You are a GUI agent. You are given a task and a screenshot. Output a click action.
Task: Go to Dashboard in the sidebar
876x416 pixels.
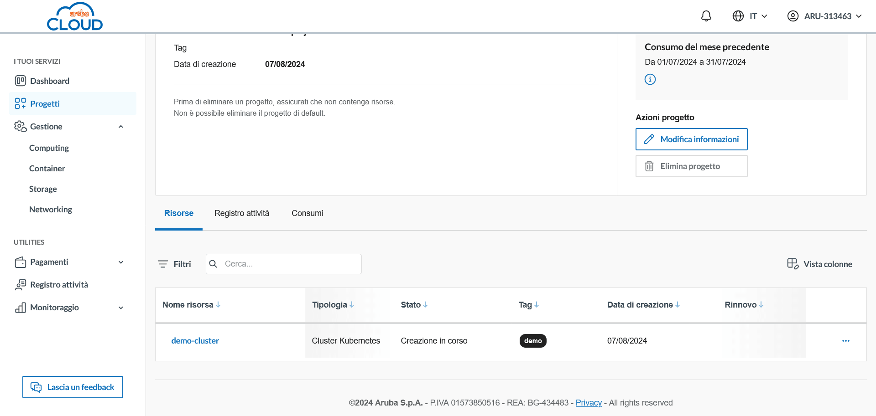[49, 81]
